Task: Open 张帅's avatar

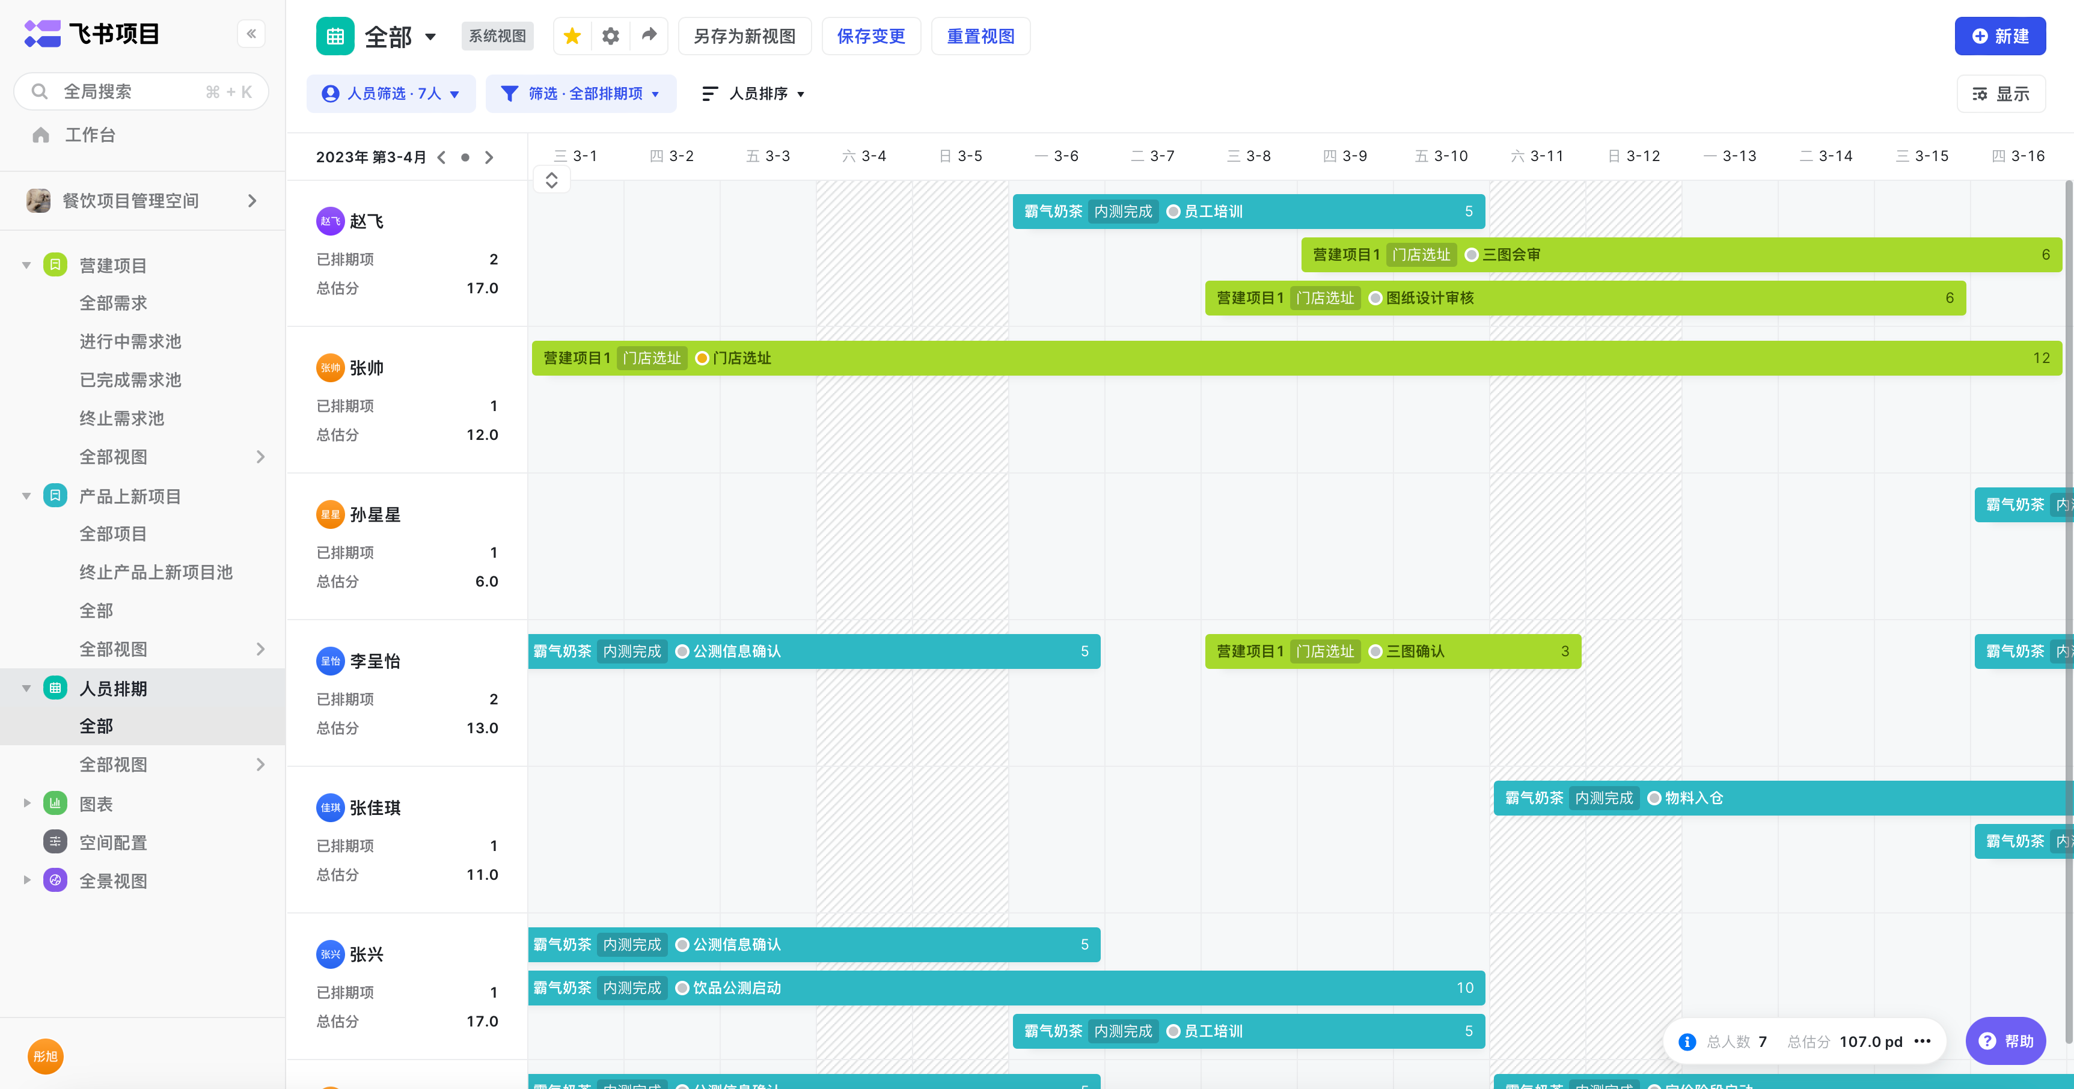Action: tap(330, 368)
